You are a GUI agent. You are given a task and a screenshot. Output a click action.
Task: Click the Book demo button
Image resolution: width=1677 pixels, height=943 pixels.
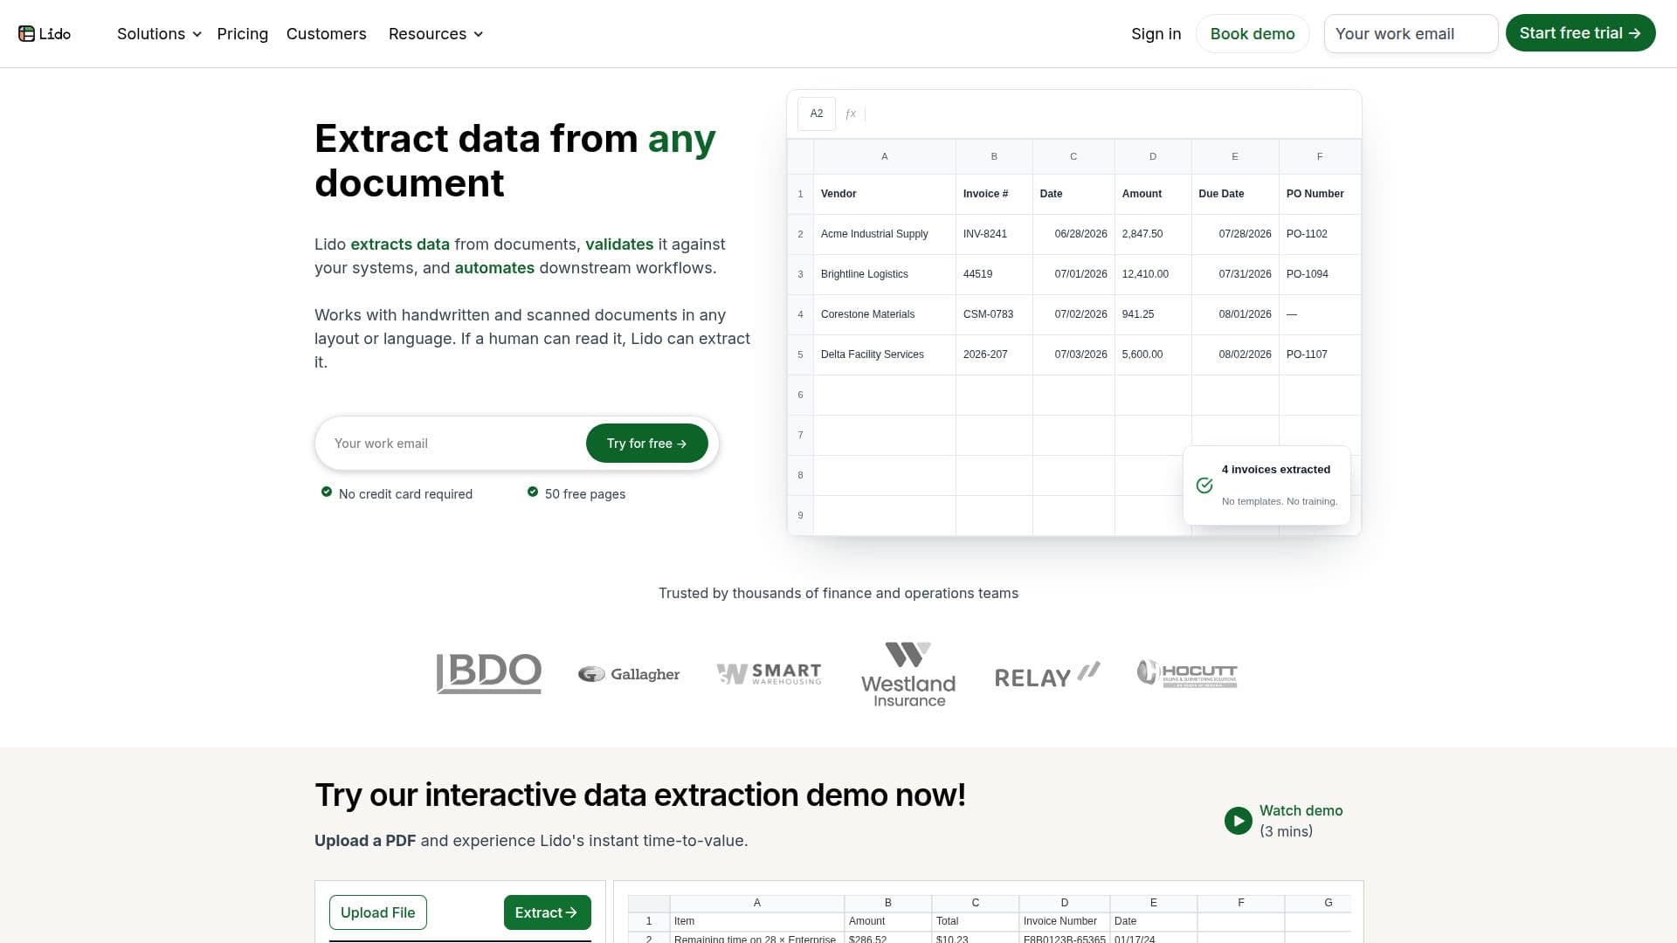tap(1253, 34)
